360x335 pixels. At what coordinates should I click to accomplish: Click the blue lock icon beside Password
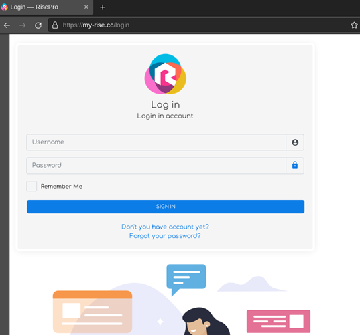295,165
